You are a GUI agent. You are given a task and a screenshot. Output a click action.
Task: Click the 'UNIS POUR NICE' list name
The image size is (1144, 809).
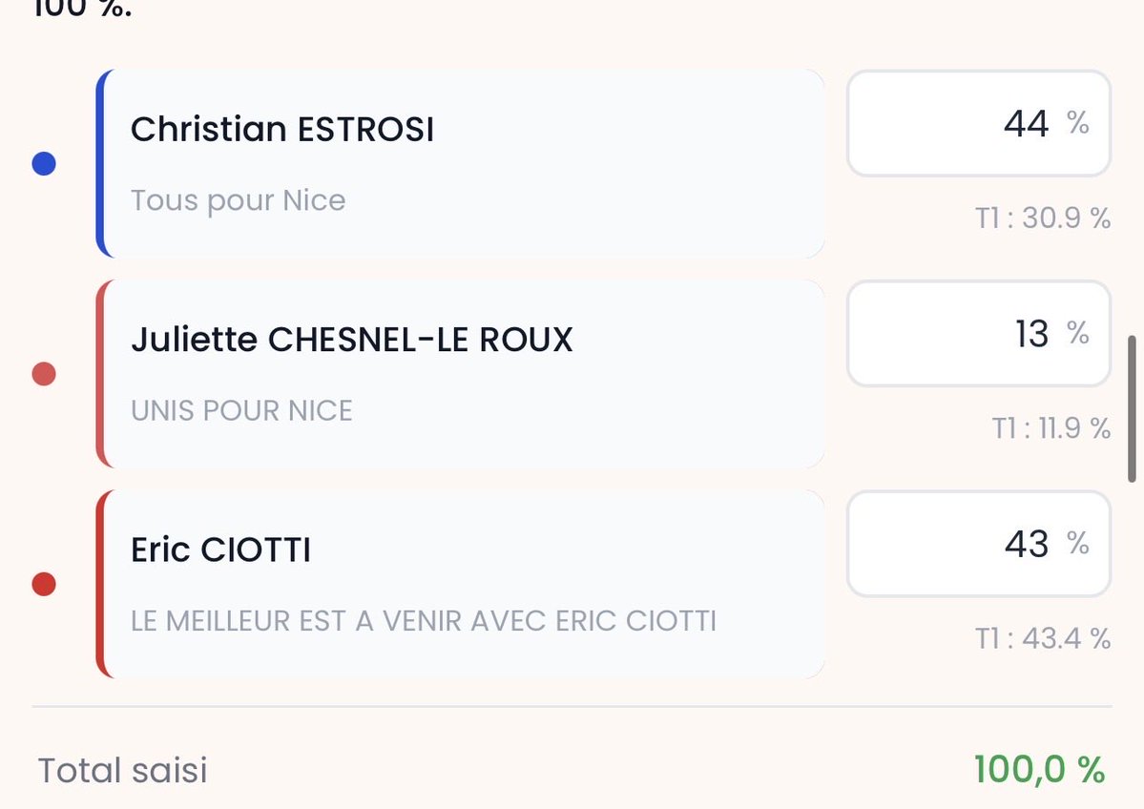point(241,410)
